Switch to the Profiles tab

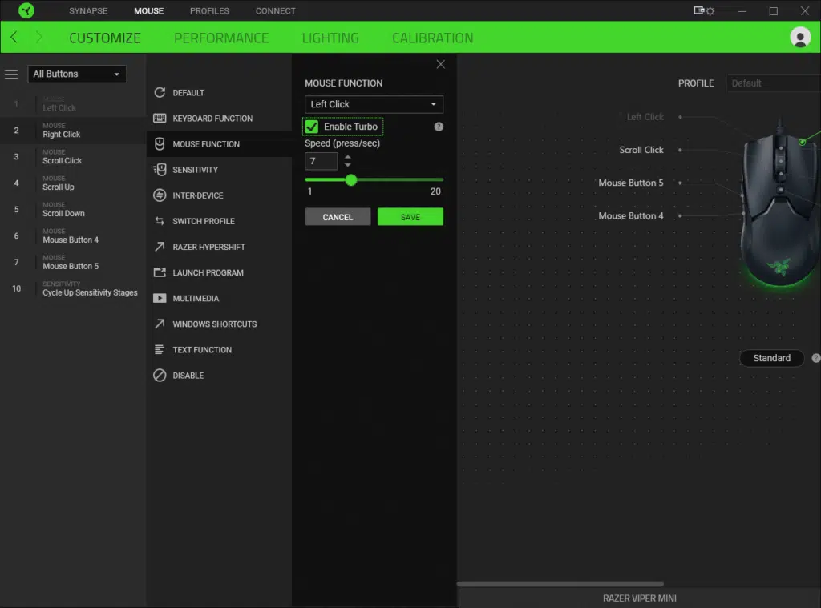(x=209, y=10)
